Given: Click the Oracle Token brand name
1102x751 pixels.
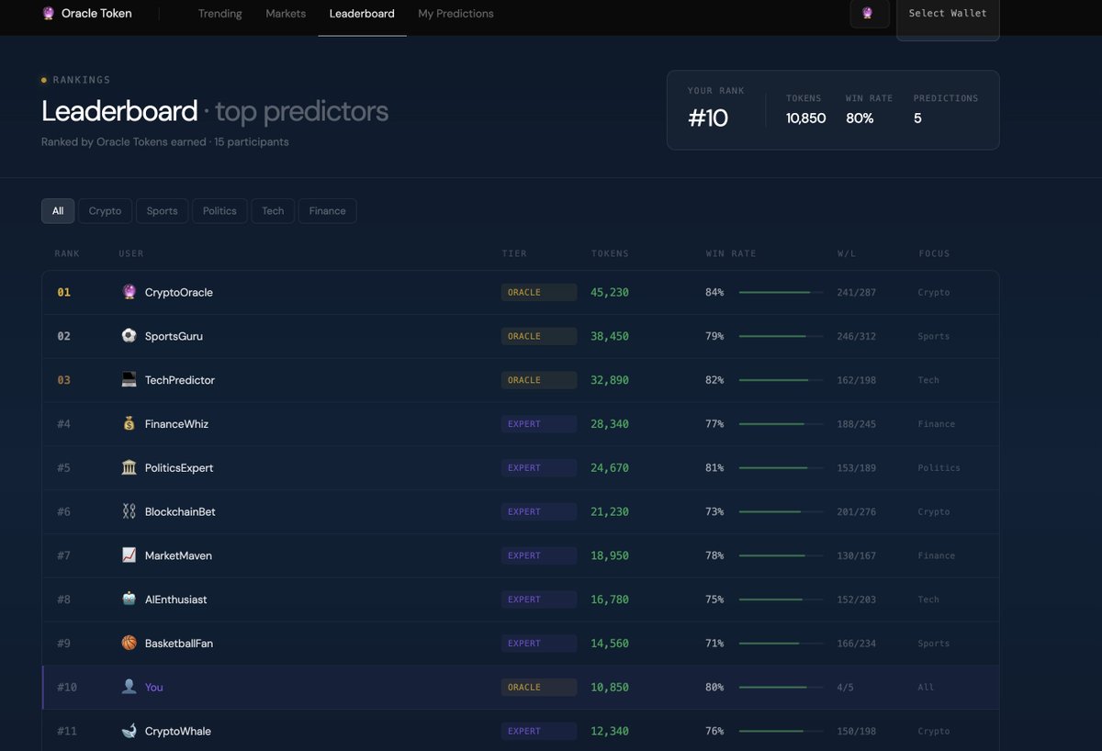Looking at the screenshot, I should point(96,14).
